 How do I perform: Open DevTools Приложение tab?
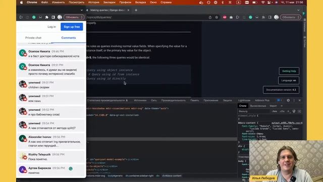(x=211, y=101)
